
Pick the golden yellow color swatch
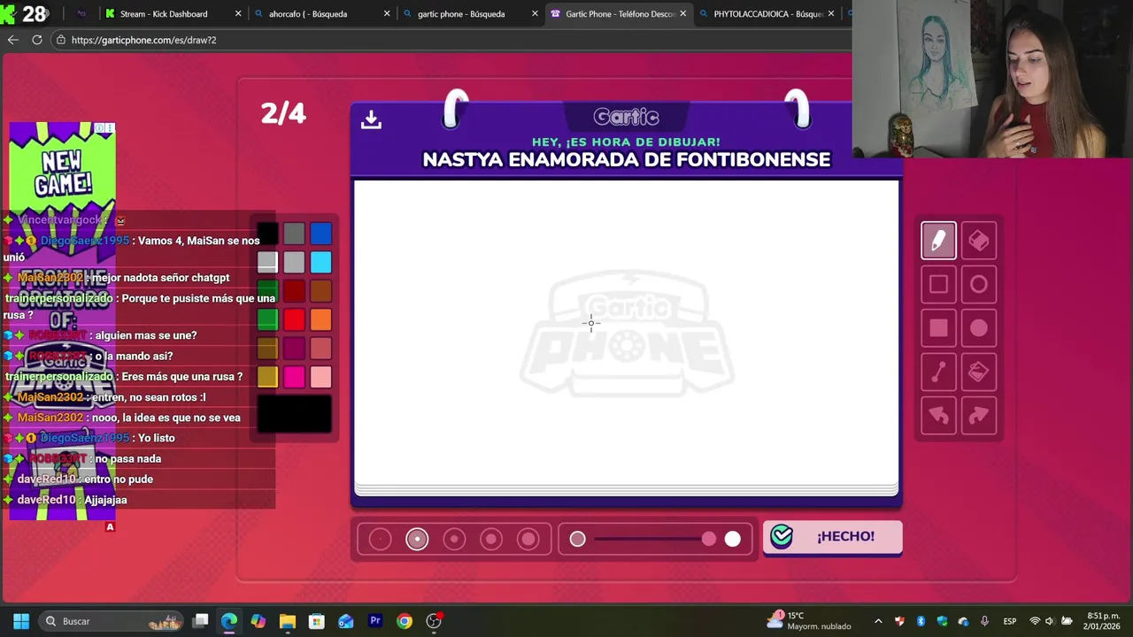(267, 377)
